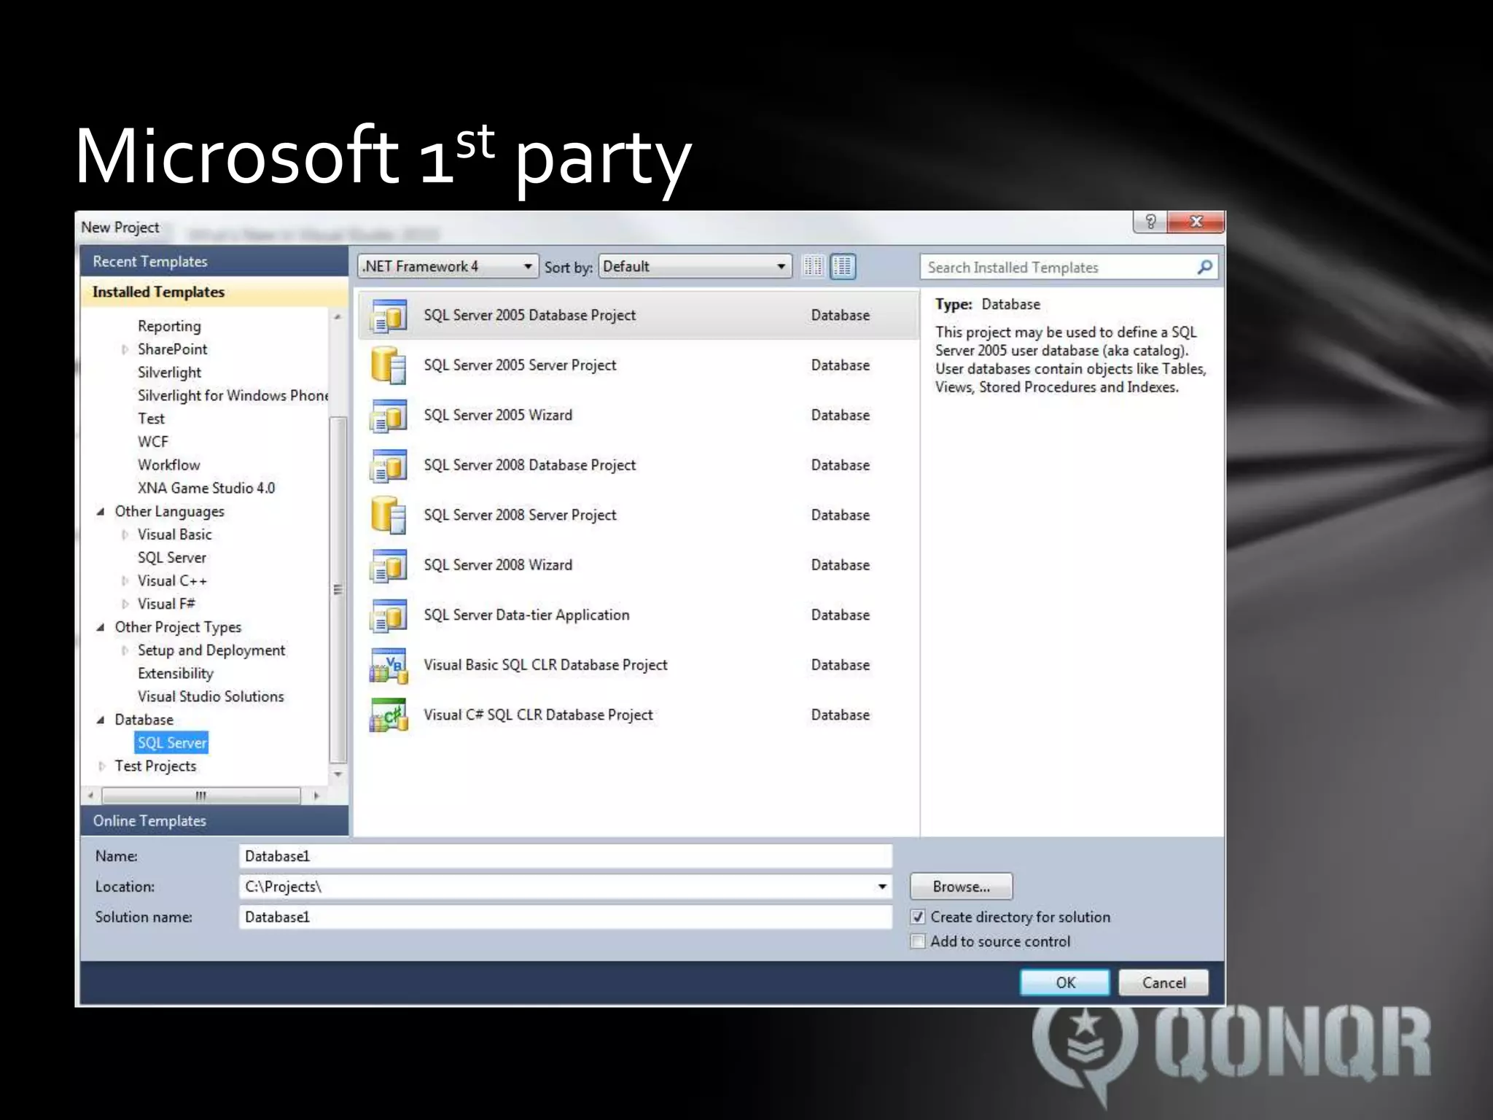Expand the Setup and Deployment node
Image resolution: width=1493 pixels, height=1120 pixels.
pos(125,650)
